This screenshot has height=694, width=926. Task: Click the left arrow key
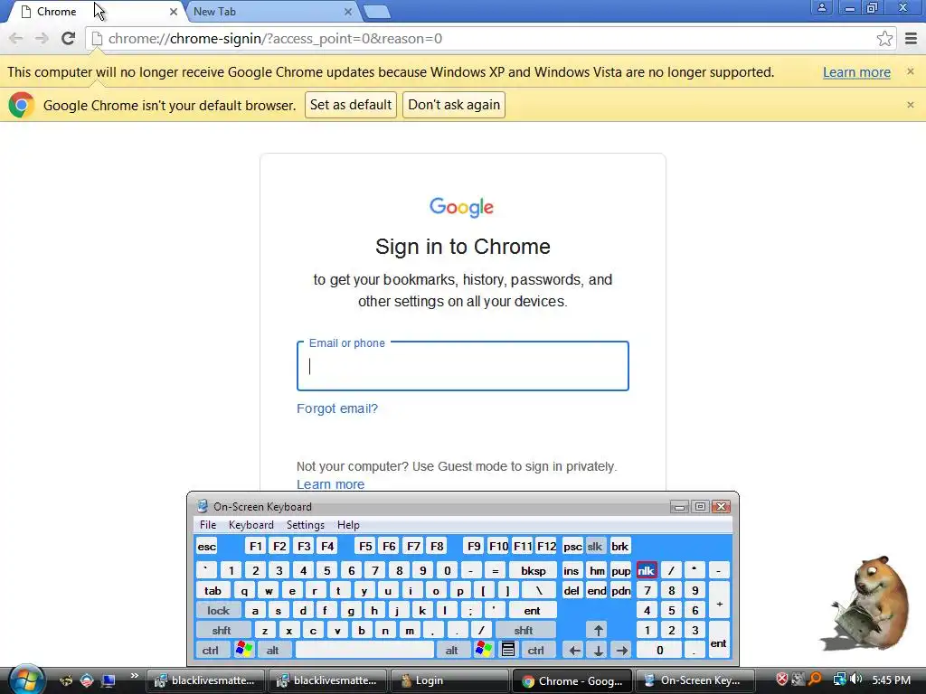click(574, 651)
